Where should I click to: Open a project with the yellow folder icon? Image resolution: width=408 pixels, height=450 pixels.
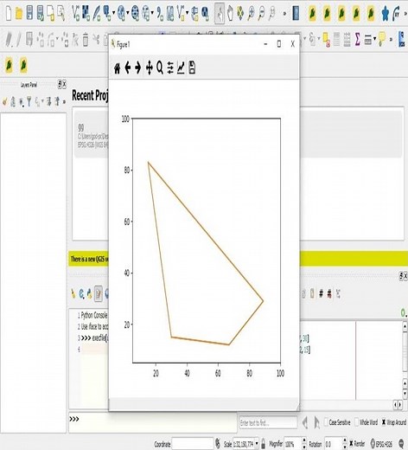pyautogui.click(x=19, y=13)
